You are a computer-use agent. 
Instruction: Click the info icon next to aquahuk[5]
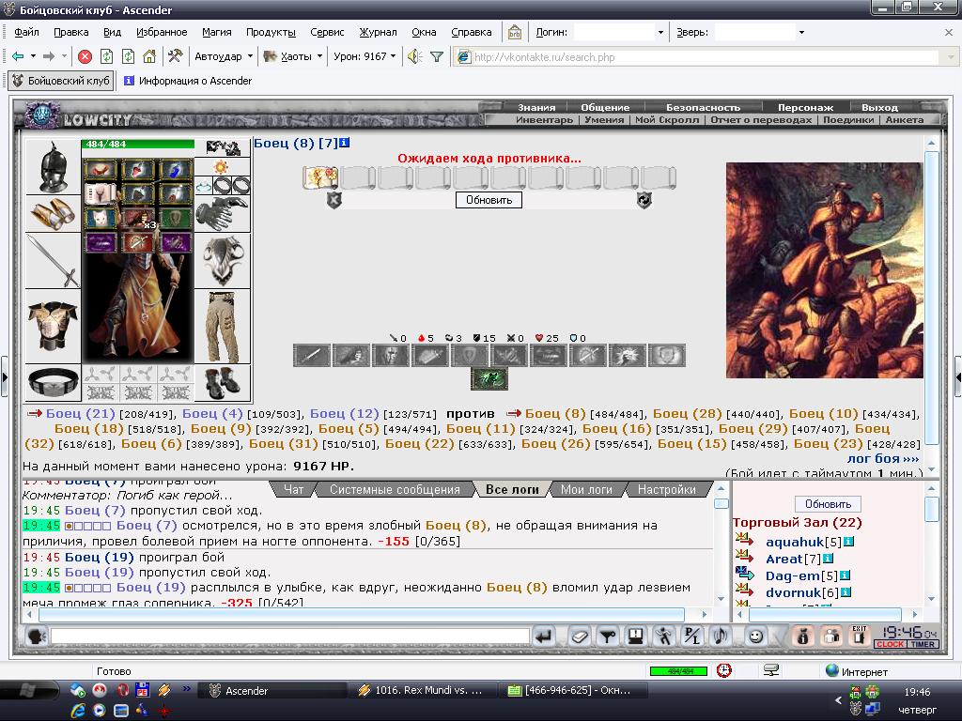(849, 542)
